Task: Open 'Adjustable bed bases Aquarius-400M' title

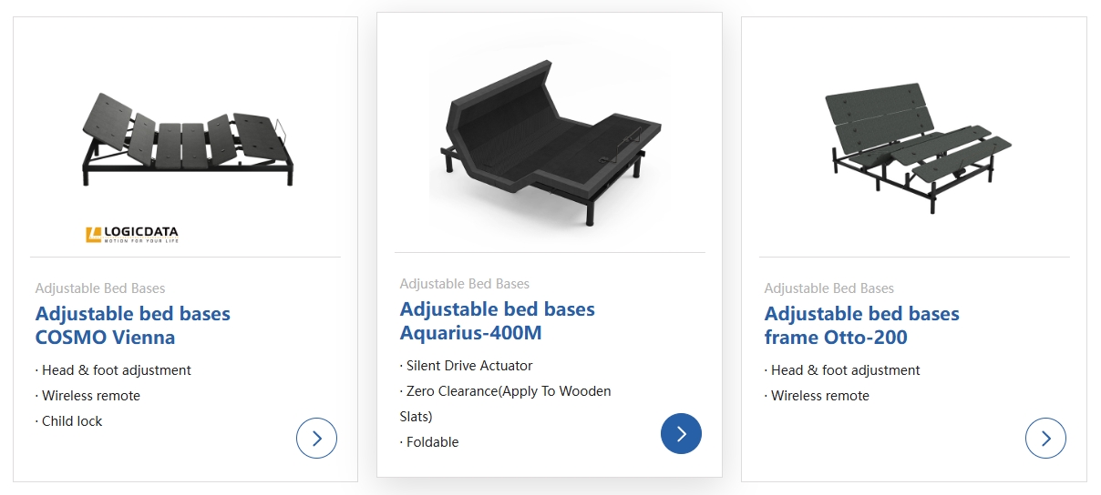Action: [x=498, y=321]
